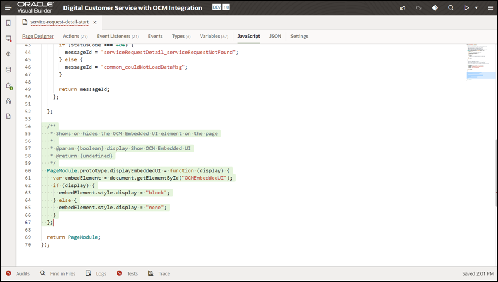Image resolution: width=498 pixels, height=282 pixels.
Task: Switch to the Events tab
Action: tap(156, 36)
